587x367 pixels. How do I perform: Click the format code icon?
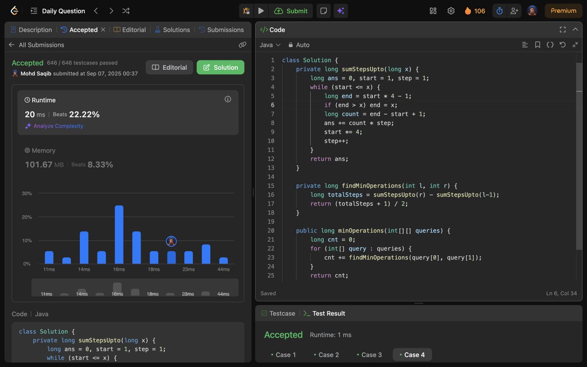(525, 45)
